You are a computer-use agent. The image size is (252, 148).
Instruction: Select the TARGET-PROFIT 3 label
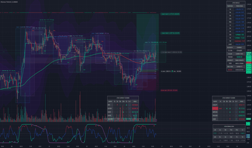click(x=170, y=14)
